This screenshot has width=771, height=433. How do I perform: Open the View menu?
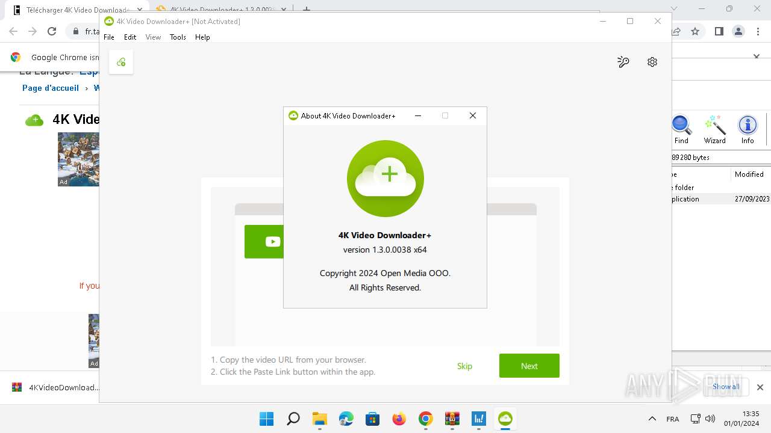point(153,37)
